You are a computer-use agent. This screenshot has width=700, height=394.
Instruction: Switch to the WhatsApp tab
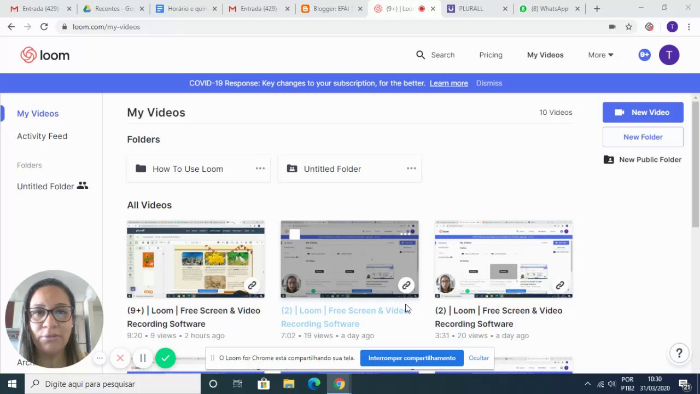(x=549, y=9)
